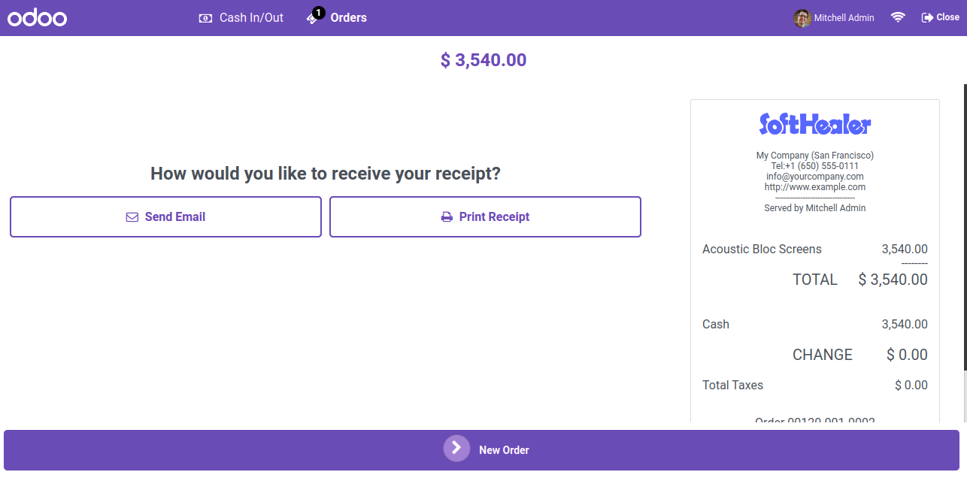967x478 pixels.
Task: Click the http://www.example.com receipt text
Action: tap(815, 187)
